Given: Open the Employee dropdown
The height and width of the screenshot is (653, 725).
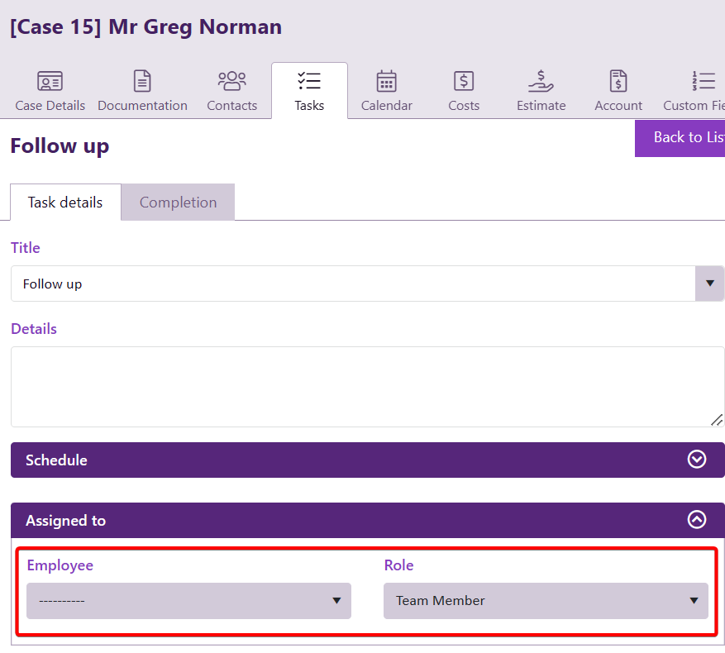Looking at the screenshot, I should click(188, 601).
